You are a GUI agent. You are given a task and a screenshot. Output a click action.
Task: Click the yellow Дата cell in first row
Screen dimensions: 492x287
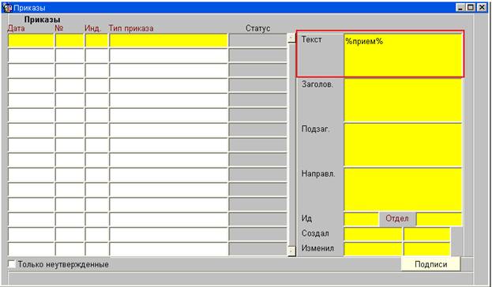(x=31, y=41)
